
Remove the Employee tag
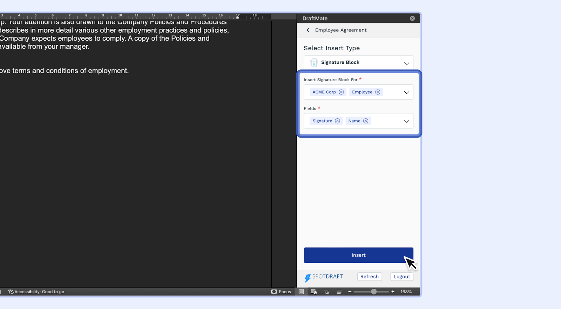coord(378,92)
